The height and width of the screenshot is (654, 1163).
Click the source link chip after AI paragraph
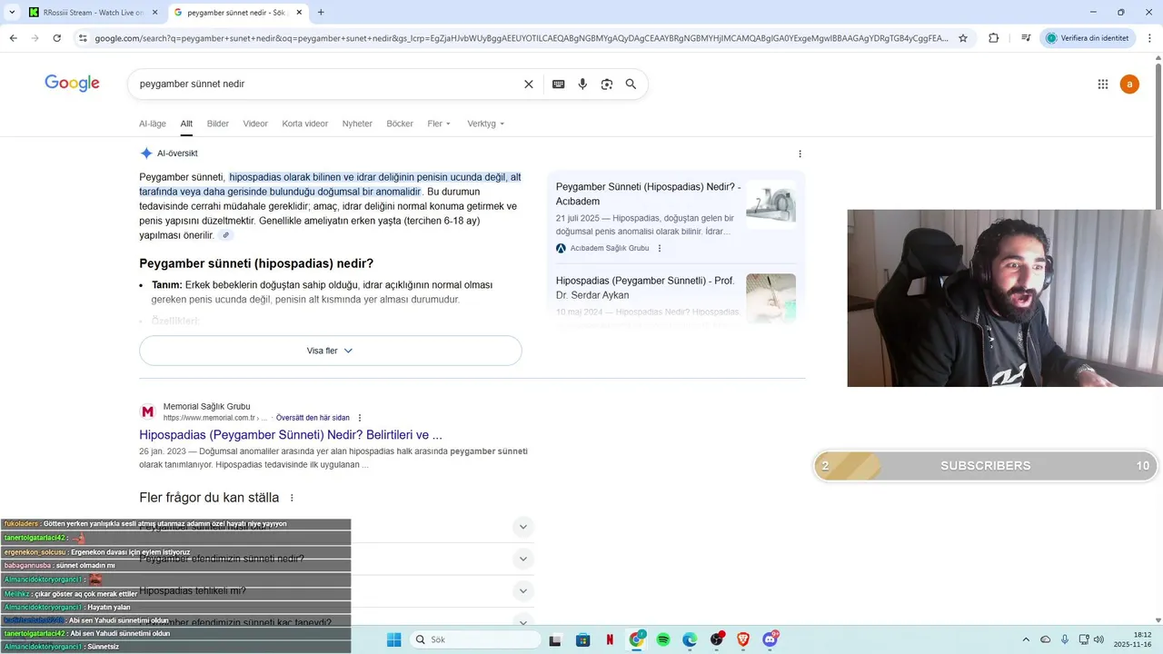(x=226, y=235)
